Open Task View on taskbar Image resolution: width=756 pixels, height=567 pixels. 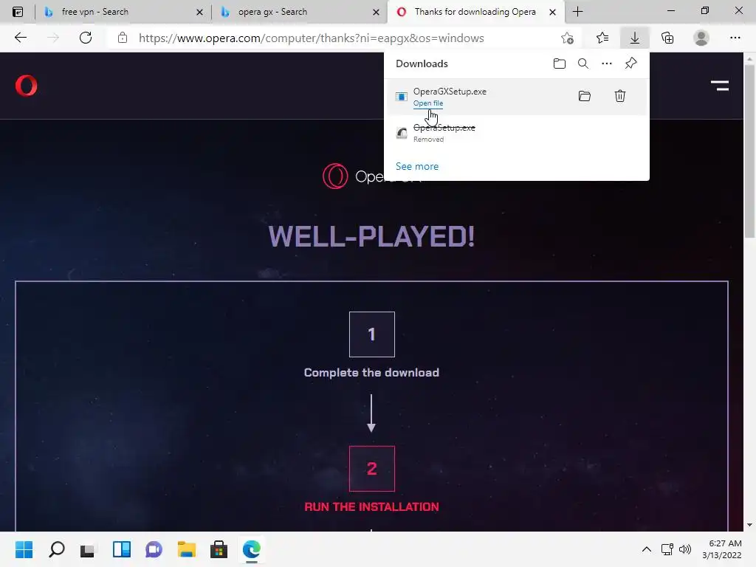tap(89, 549)
